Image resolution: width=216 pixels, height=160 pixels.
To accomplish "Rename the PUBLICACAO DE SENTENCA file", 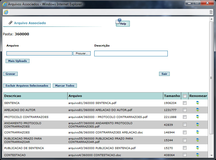I will tap(197, 148).
